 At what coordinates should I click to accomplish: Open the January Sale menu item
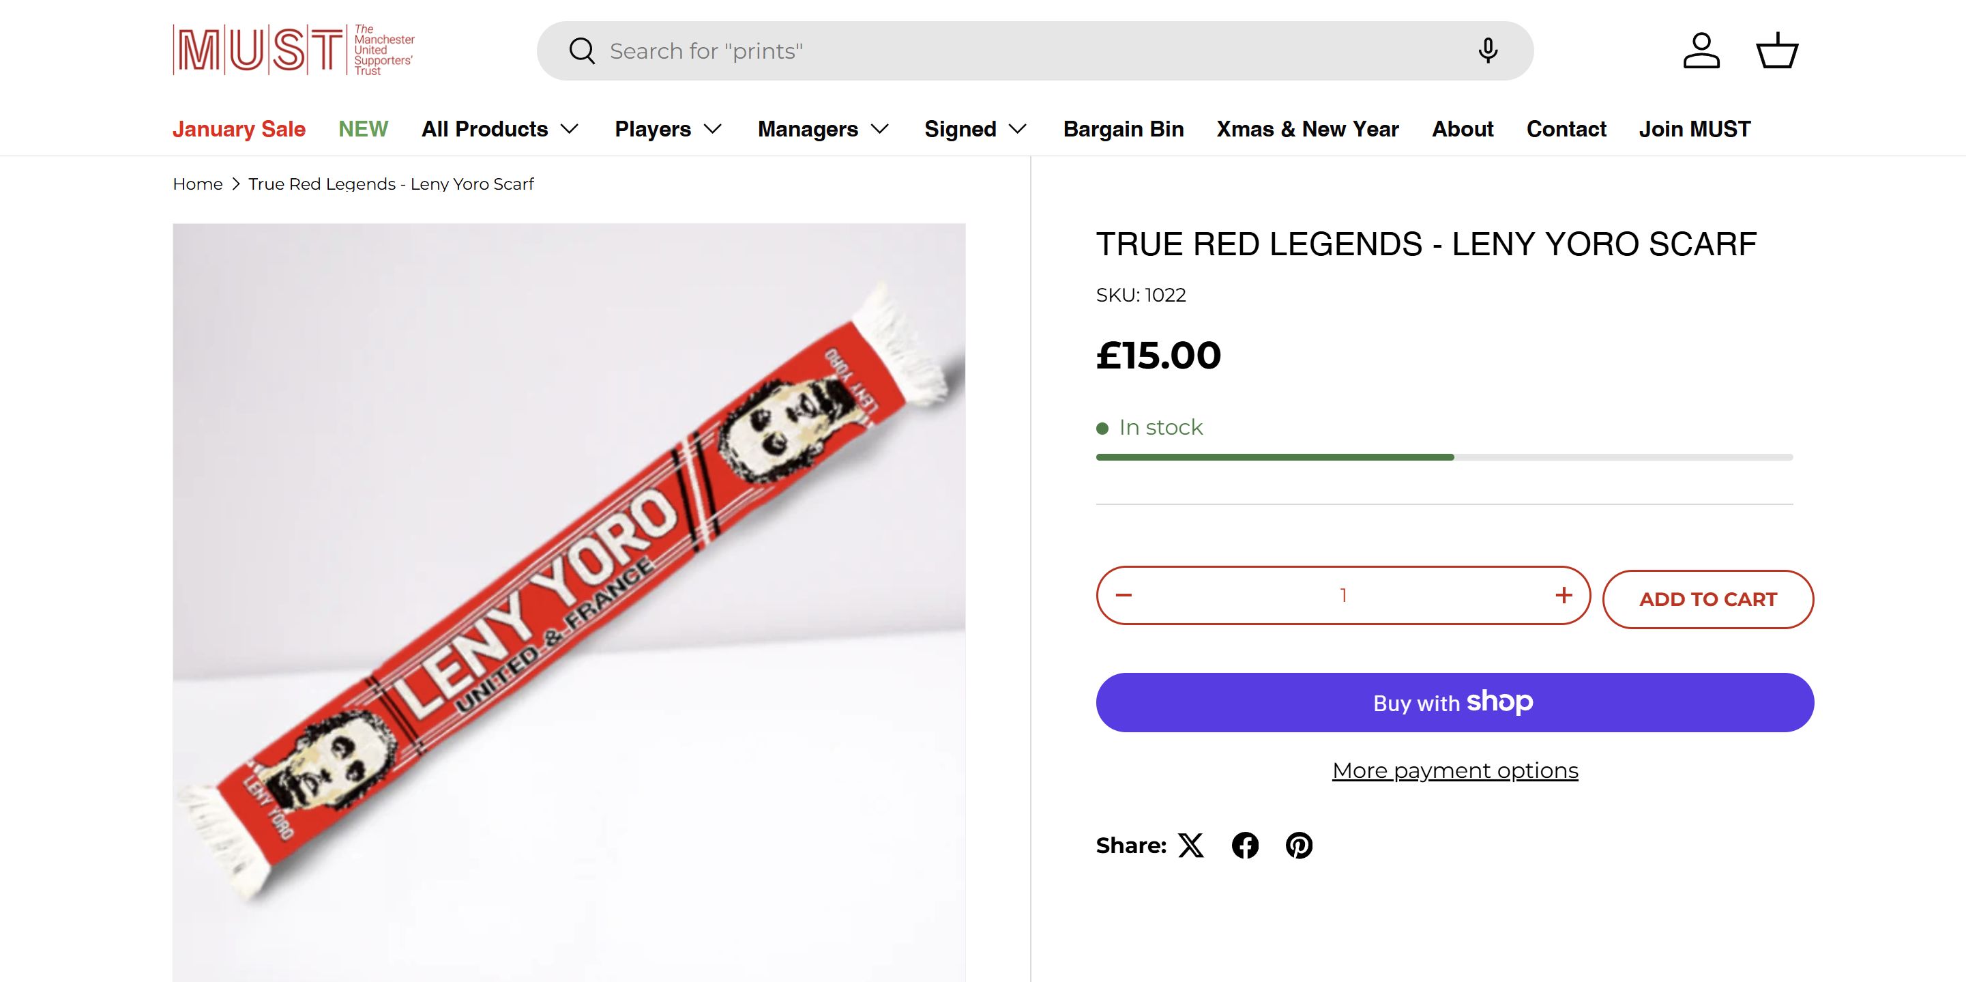coord(239,129)
